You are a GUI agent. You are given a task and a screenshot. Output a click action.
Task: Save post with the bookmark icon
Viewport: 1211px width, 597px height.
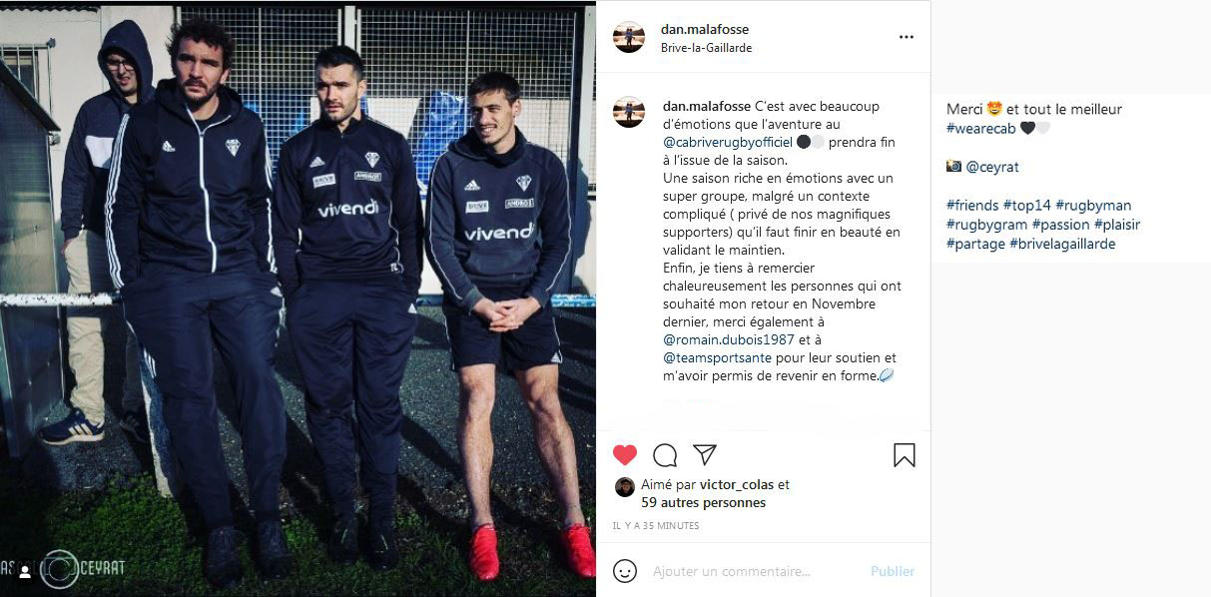tap(905, 455)
